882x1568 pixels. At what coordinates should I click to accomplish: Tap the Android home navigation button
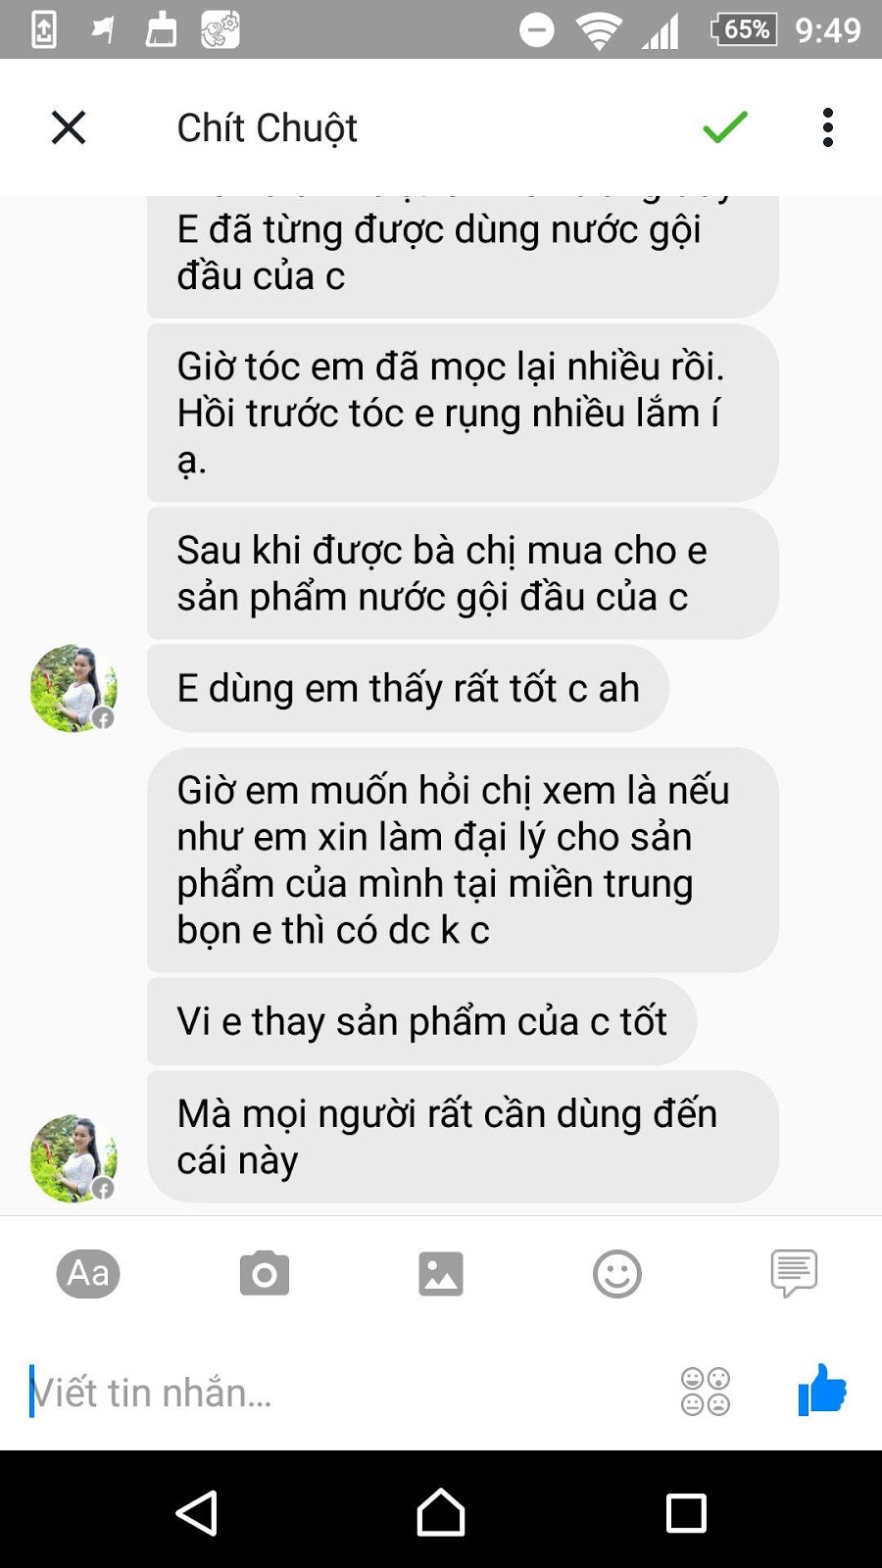point(441,1512)
